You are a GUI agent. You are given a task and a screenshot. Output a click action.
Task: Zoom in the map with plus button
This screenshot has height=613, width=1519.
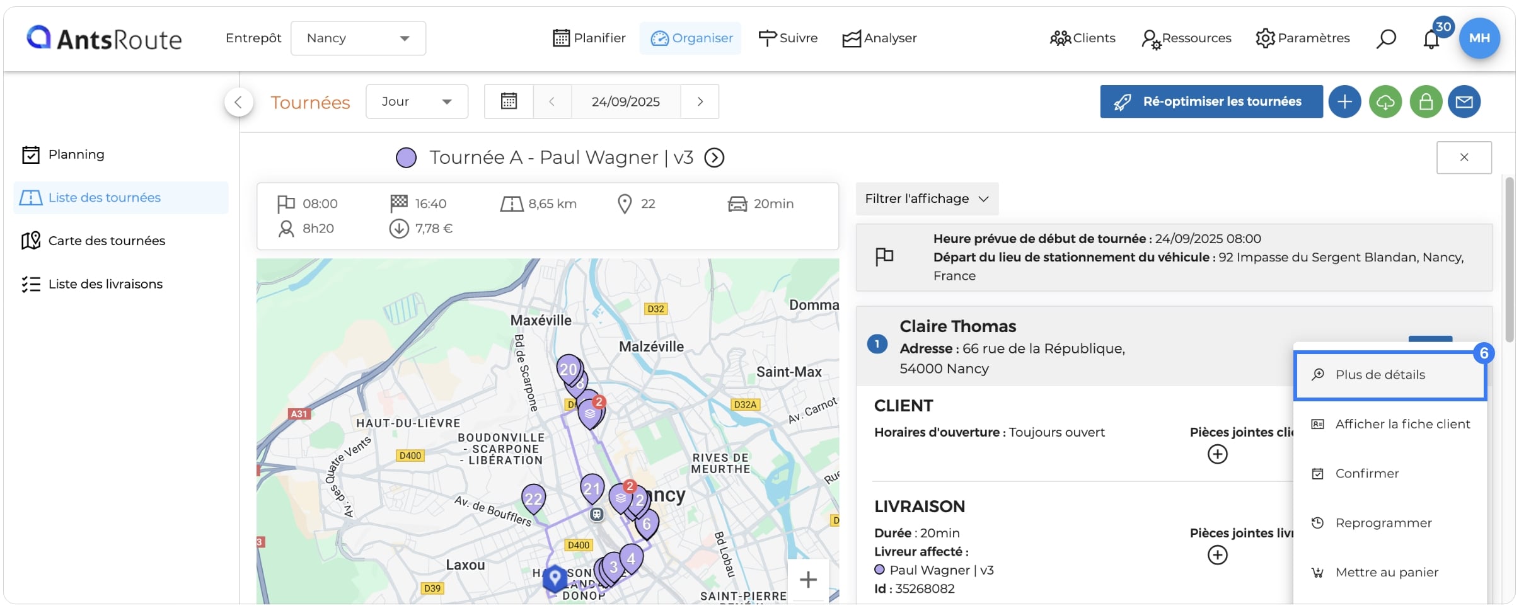coord(808,580)
